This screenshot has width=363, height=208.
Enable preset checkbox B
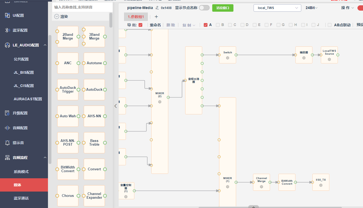pyautogui.click(x=218, y=25)
